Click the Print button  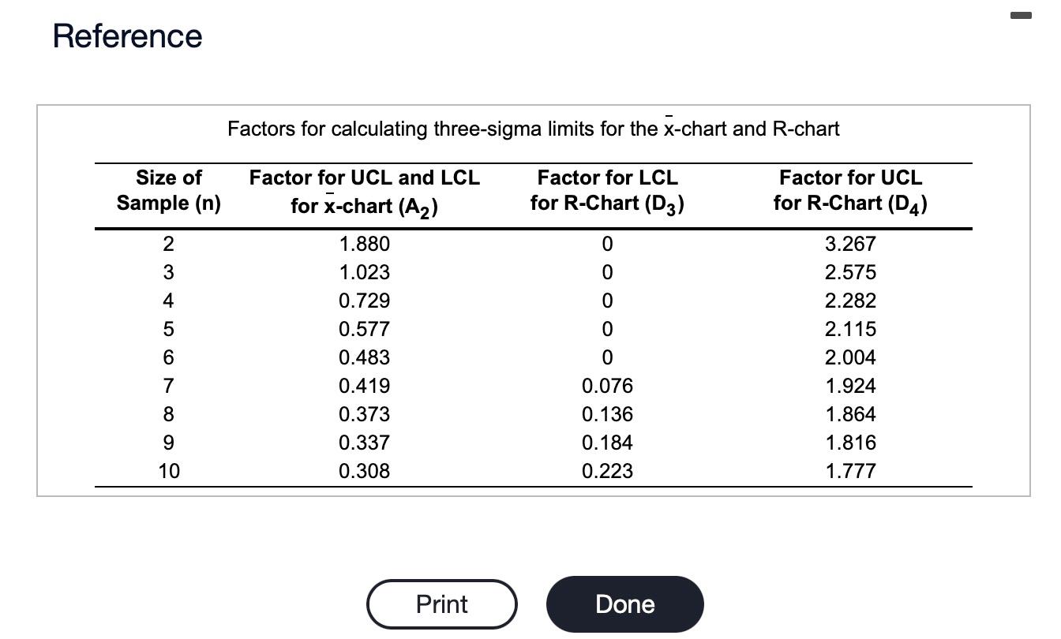[441, 603]
